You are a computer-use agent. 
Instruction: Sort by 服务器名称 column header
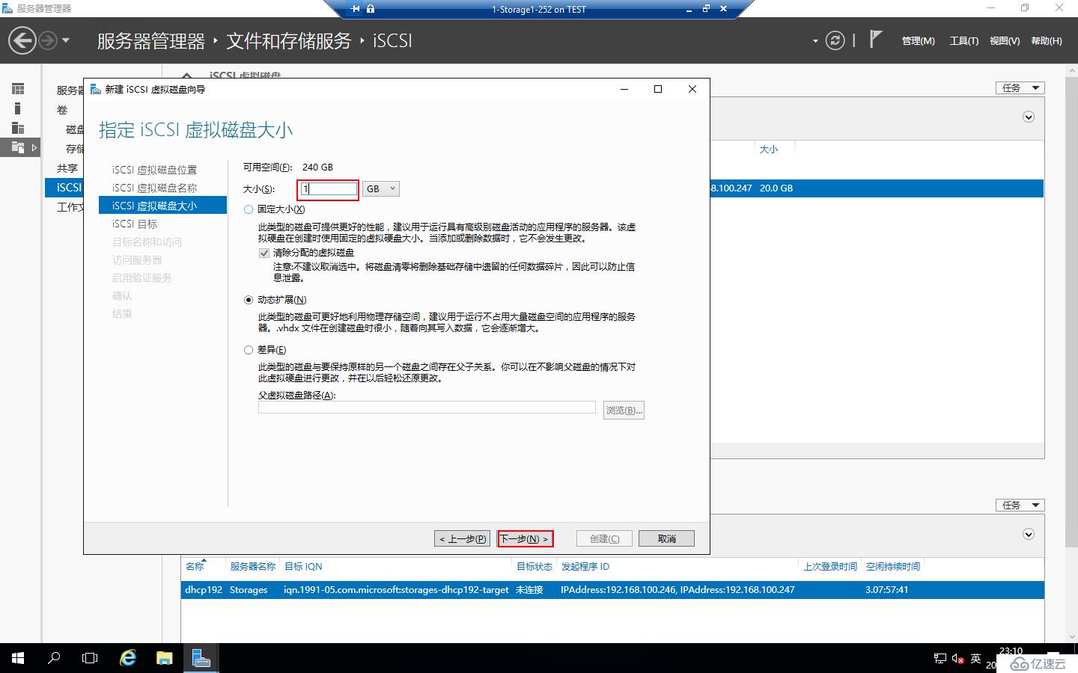click(252, 566)
